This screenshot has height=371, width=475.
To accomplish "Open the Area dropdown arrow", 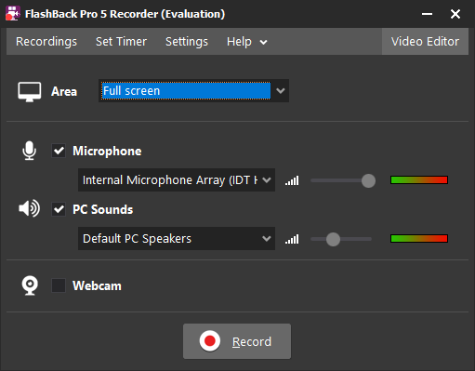I will 281,91.
